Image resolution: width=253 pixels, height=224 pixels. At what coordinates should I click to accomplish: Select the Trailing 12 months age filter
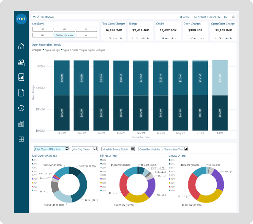tap(64, 35)
